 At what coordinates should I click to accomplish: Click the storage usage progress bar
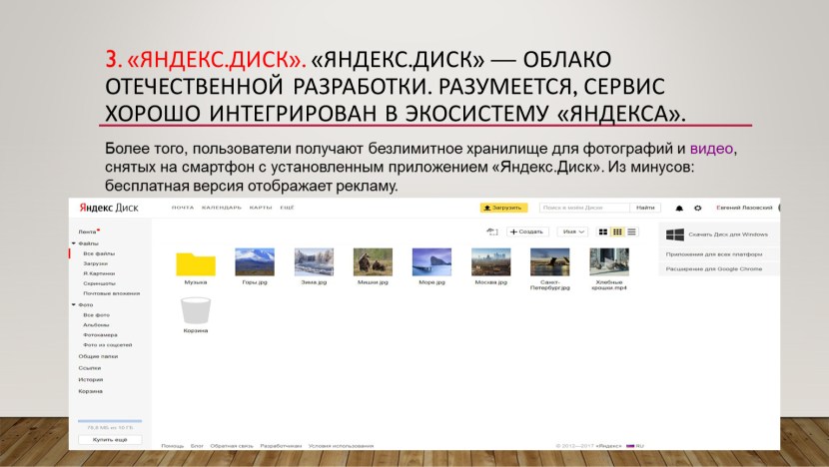[110, 421]
